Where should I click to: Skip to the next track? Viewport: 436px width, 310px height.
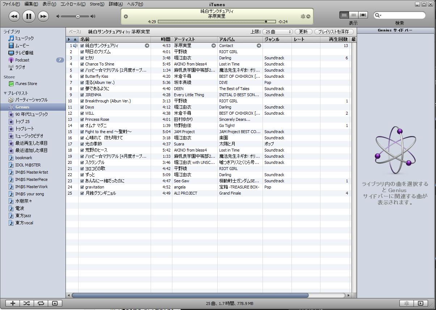click(43, 16)
